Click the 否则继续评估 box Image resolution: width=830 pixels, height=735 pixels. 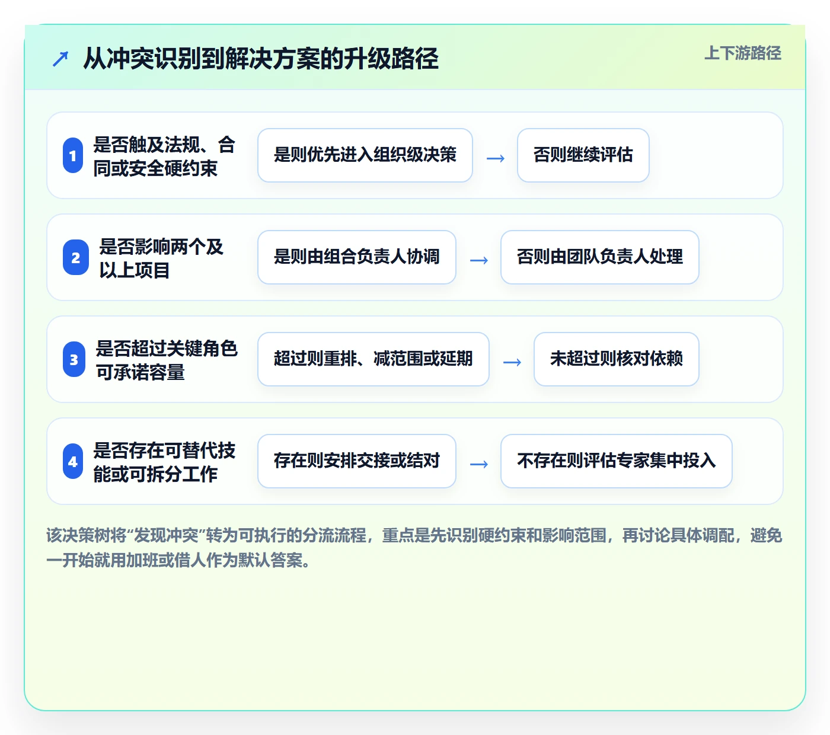click(583, 155)
